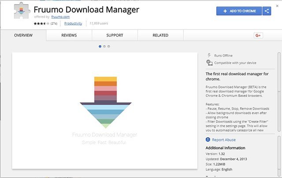Viewport: 282px width, 178px height.
Task: Open the SUPPORT tab
Action: click(115, 35)
